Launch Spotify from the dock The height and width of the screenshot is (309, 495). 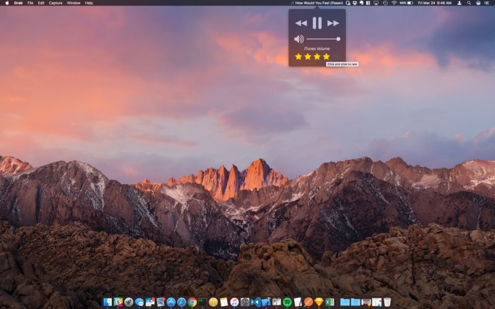click(x=287, y=302)
